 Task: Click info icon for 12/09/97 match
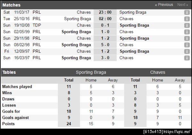point(187,51)
